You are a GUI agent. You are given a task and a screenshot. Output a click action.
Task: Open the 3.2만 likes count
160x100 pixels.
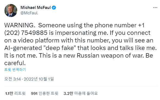point(68,94)
